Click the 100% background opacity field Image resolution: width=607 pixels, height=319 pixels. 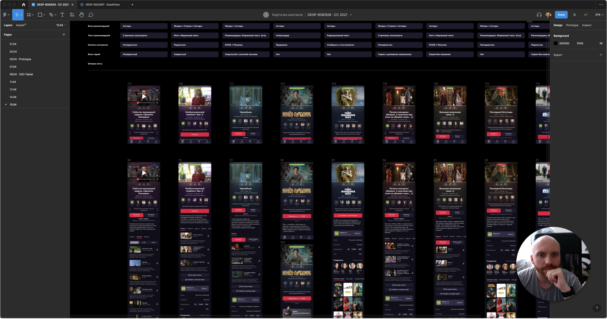coord(580,43)
